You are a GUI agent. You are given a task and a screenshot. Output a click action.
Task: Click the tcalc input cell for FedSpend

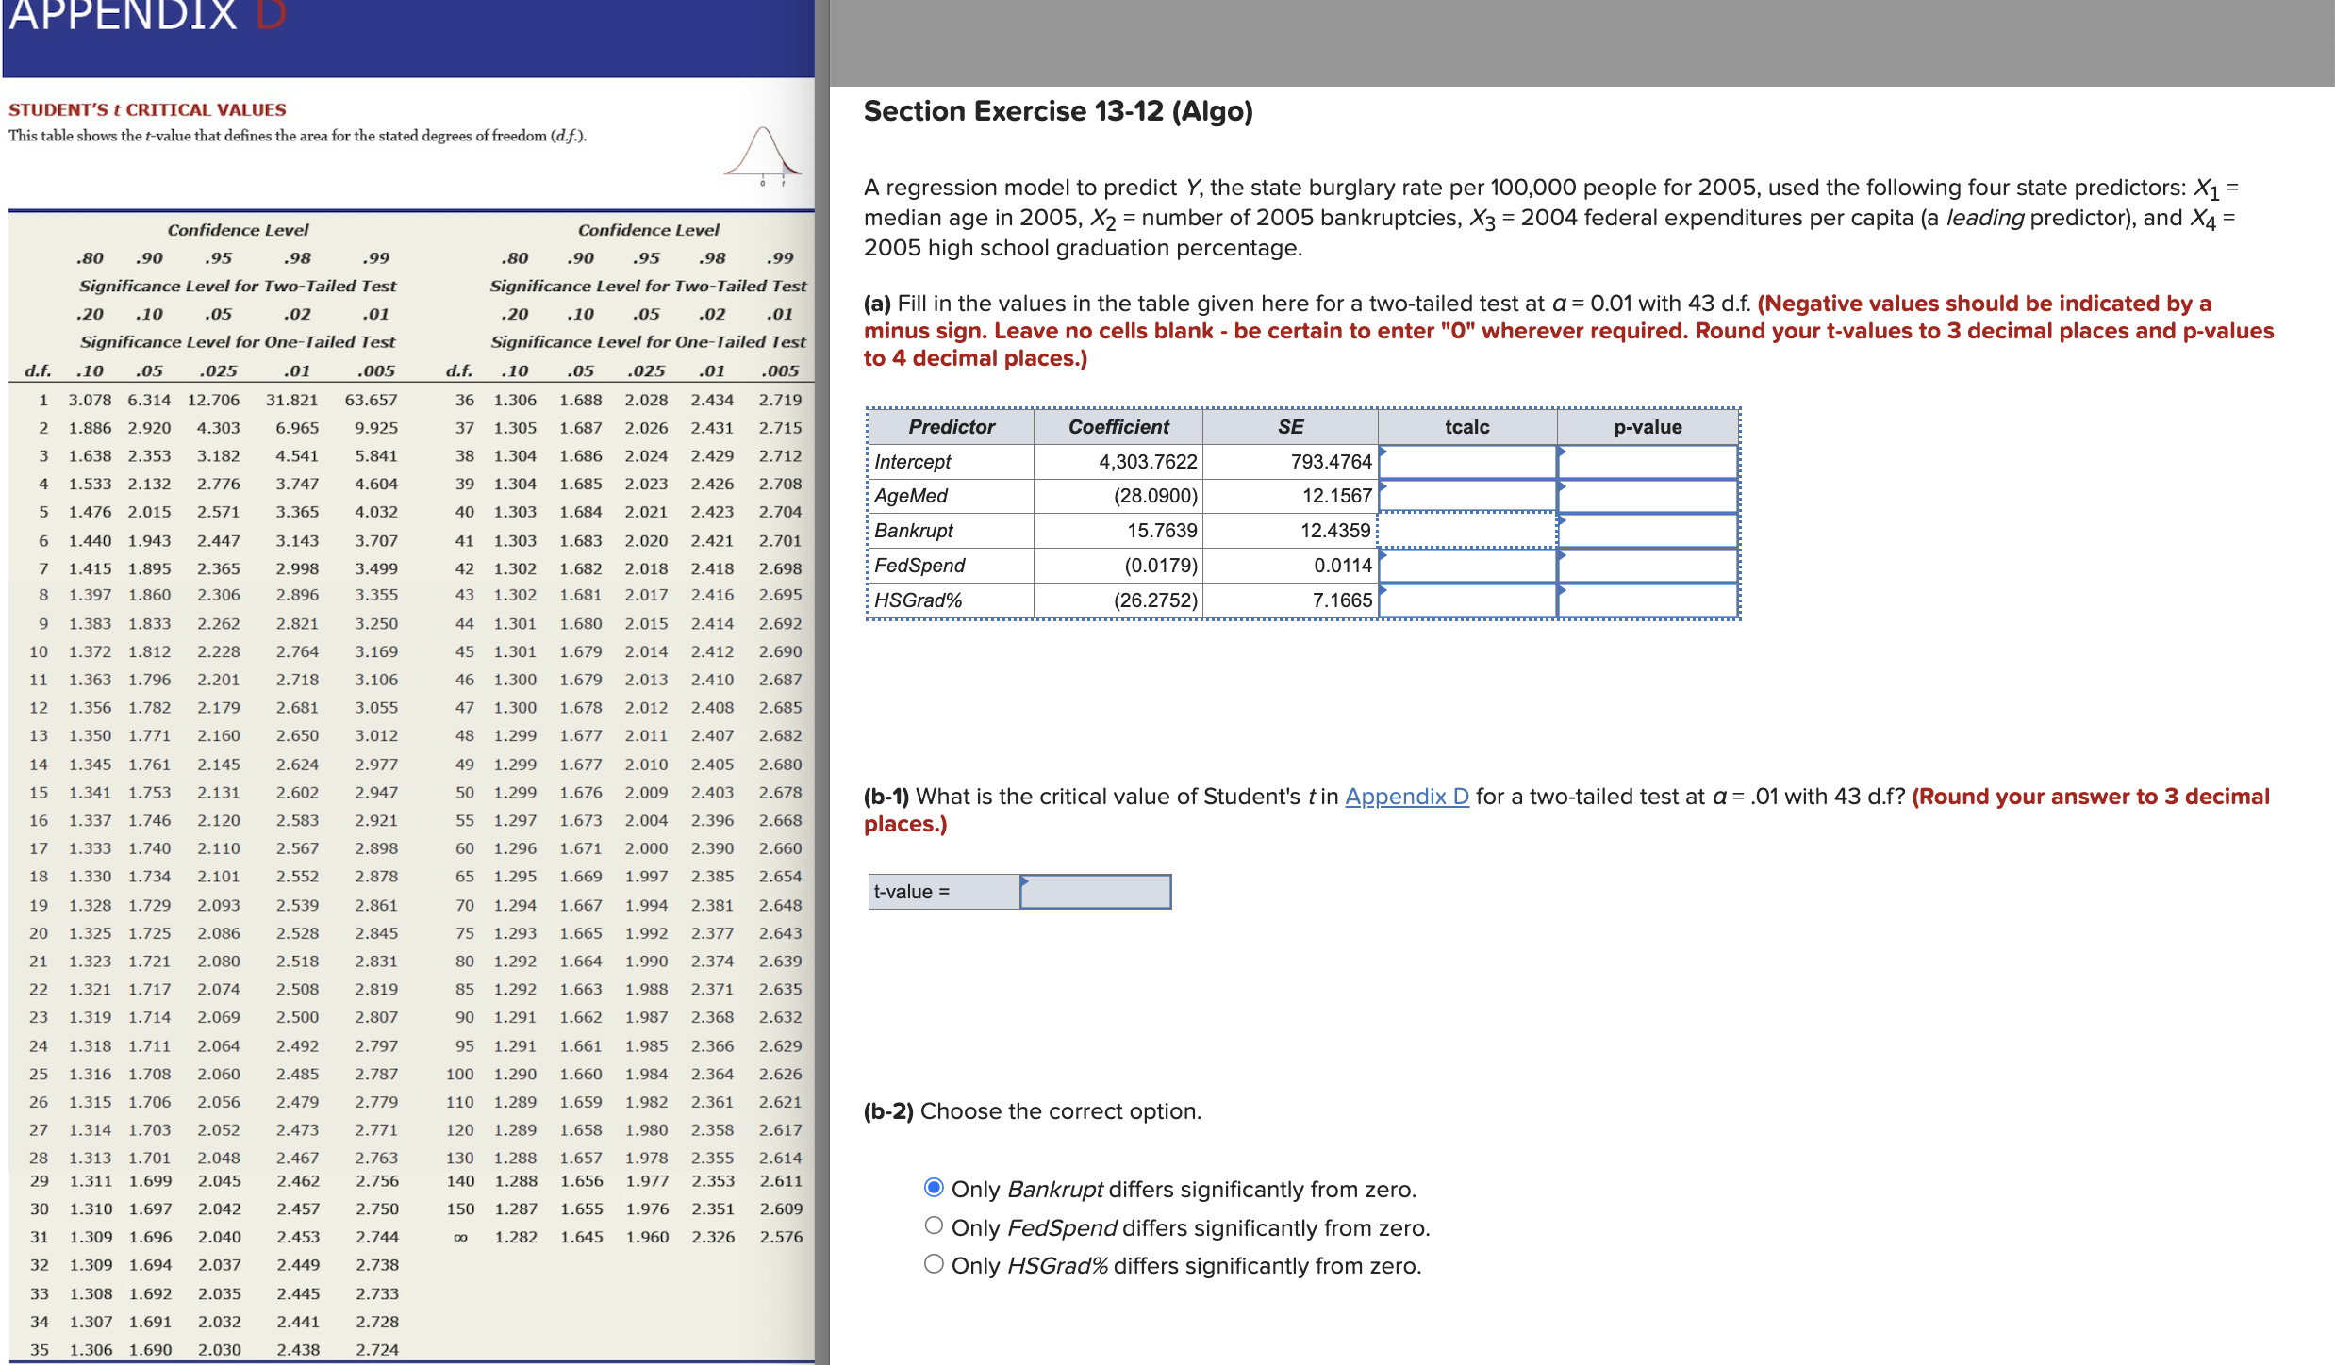pos(1466,565)
